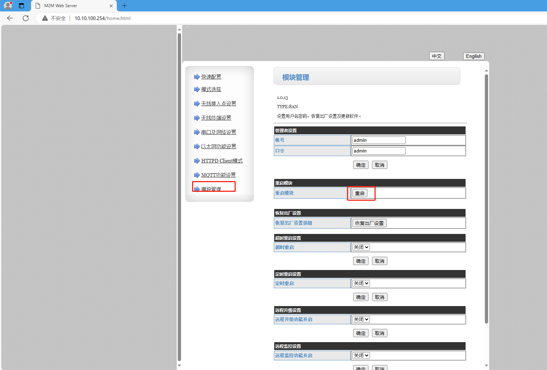Viewport: 547px width, 370px height.
Task: Click the 恢复出厂设置 button
Action: pos(369,223)
